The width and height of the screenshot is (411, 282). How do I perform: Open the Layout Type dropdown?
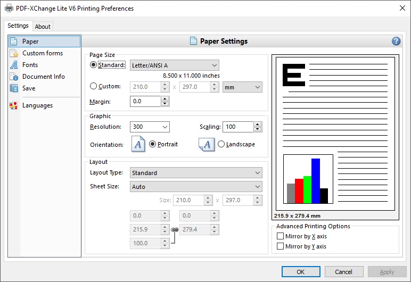point(196,173)
